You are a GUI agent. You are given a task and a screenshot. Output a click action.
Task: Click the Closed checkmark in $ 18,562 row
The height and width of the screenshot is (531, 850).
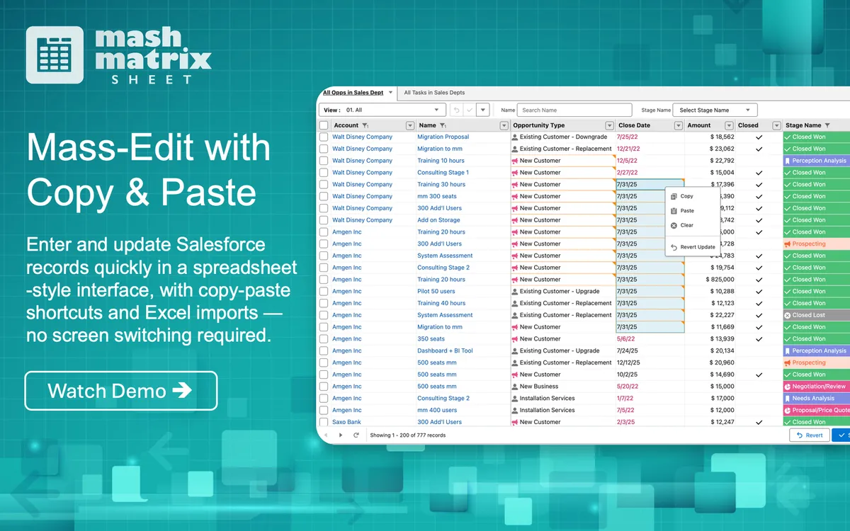(759, 137)
